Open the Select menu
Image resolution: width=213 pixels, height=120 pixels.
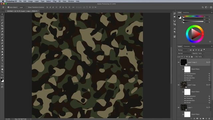pos(49,1)
